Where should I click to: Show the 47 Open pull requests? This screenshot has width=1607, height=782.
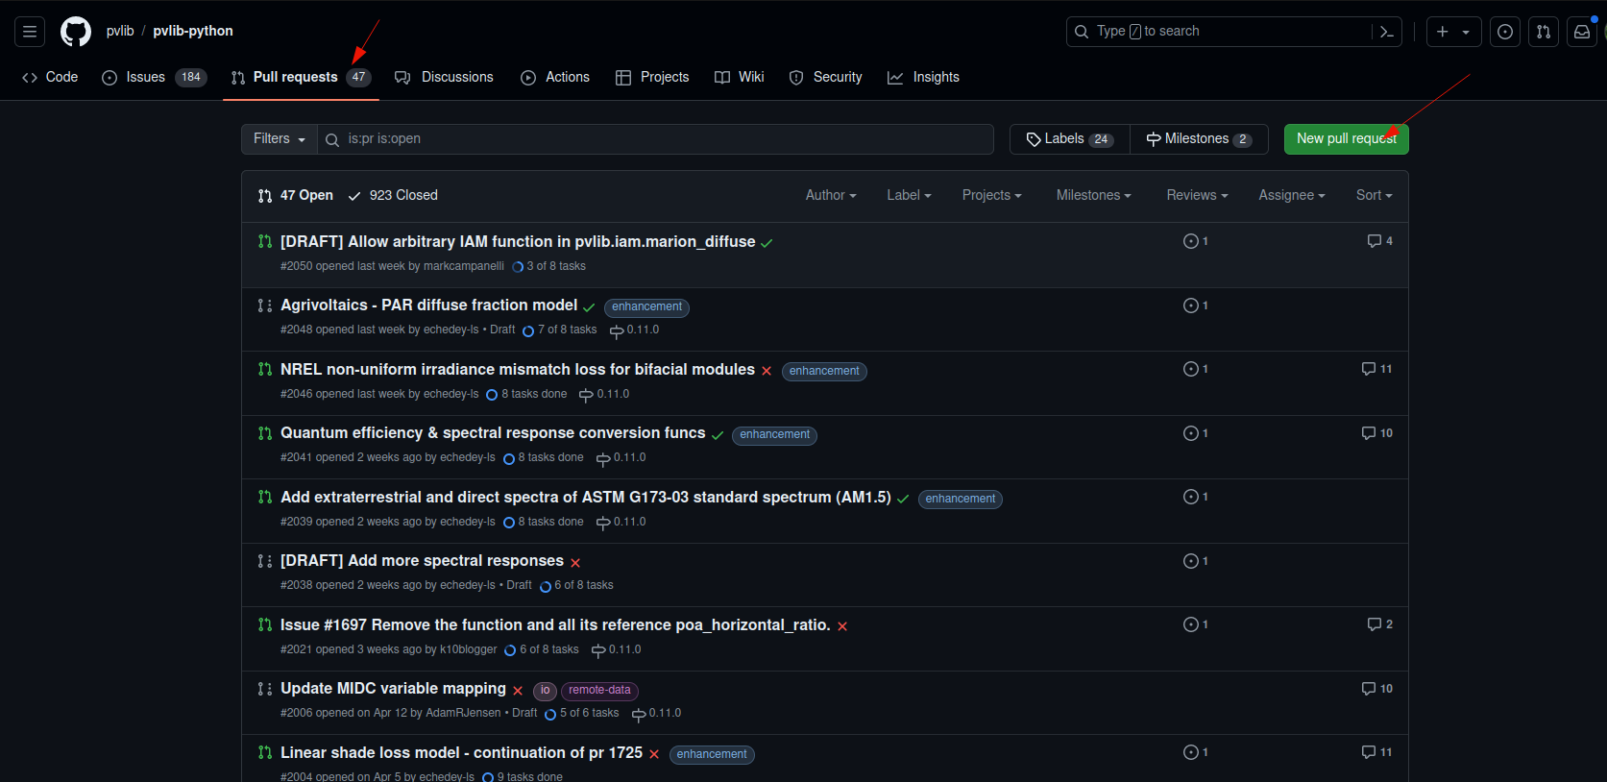296,195
